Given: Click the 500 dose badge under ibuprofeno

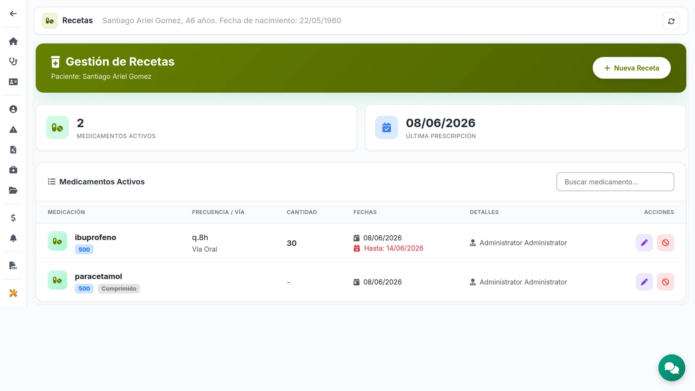Looking at the screenshot, I should pyautogui.click(x=84, y=249).
